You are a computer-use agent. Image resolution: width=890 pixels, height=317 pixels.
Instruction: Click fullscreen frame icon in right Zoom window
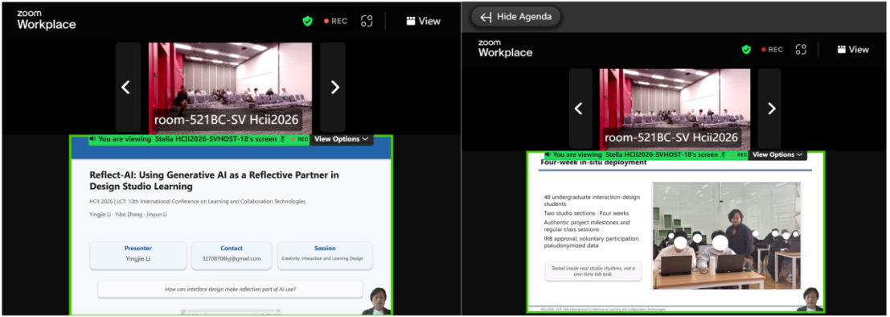[x=801, y=49]
